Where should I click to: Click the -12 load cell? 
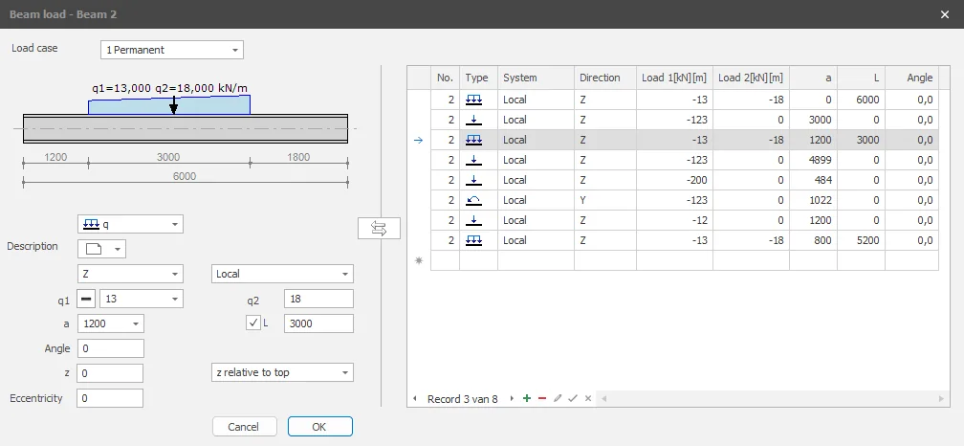tap(674, 220)
